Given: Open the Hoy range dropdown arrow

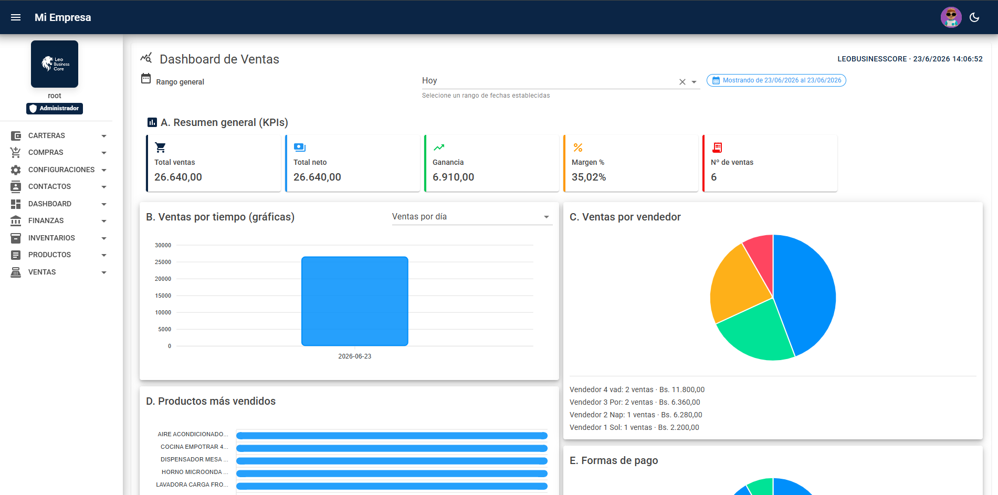Looking at the screenshot, I should [x=694, y=82].
